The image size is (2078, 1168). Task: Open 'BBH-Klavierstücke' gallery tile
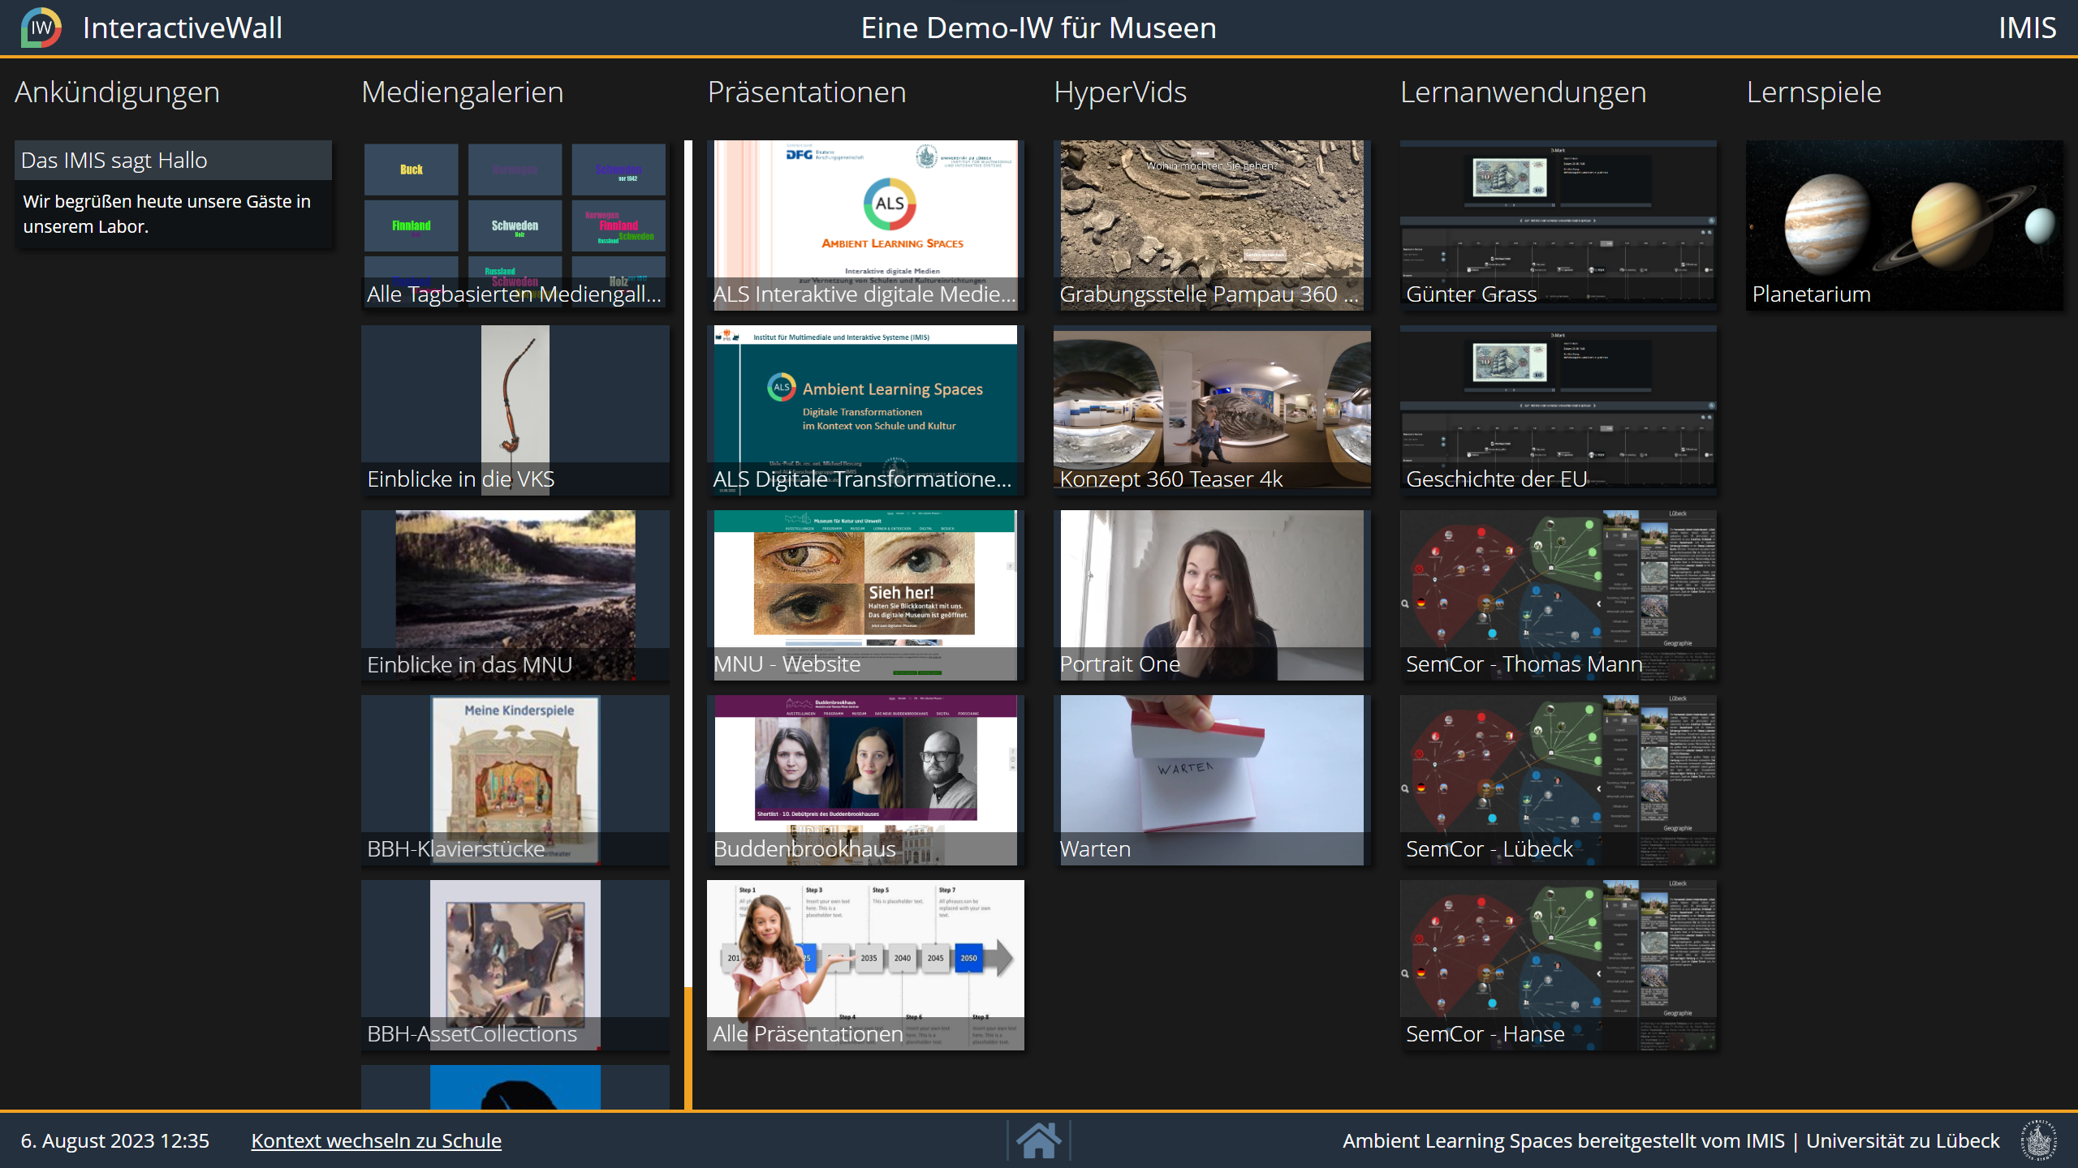[x=515, y=780]
